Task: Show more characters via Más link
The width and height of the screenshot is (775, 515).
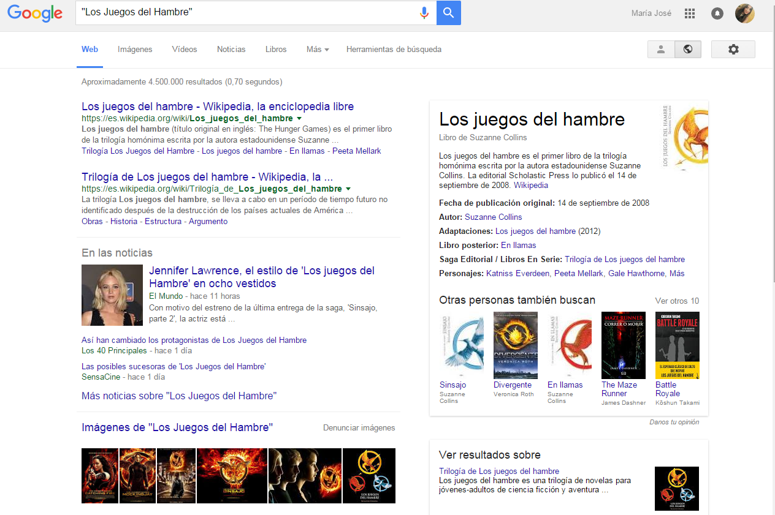Action: coord(677,273)
